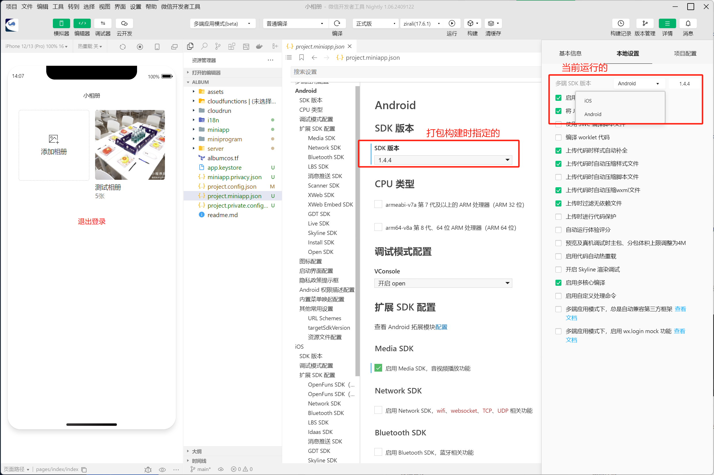Uncheck the 启用 Media SDK checkbox
This screenshot has height=475, width=714.
click(378, 368)
